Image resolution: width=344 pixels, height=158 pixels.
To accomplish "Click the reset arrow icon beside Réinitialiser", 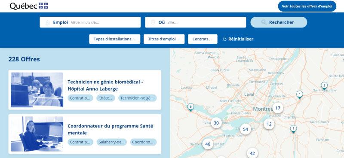I will tap(224, 39).
